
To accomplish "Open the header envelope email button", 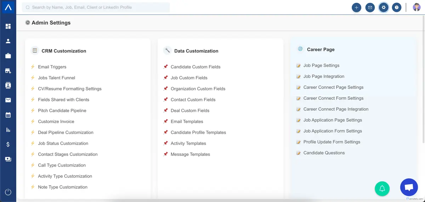I will pos(370,7).
